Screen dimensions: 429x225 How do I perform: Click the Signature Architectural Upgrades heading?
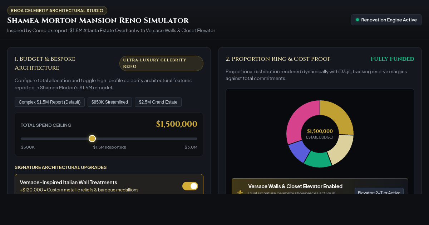(61, 167)
